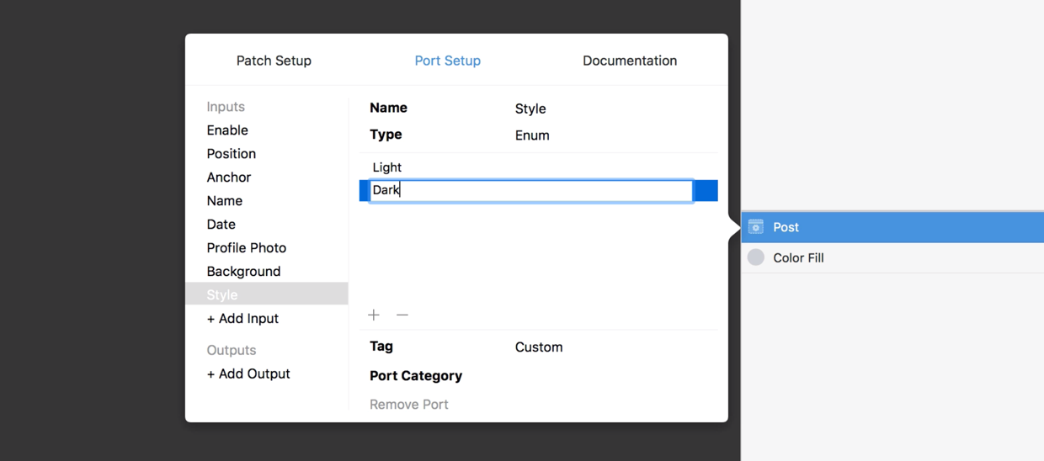Select the Color Fill layer
This screenshot has height=461, width=1044.
click(x=892, y=258)
